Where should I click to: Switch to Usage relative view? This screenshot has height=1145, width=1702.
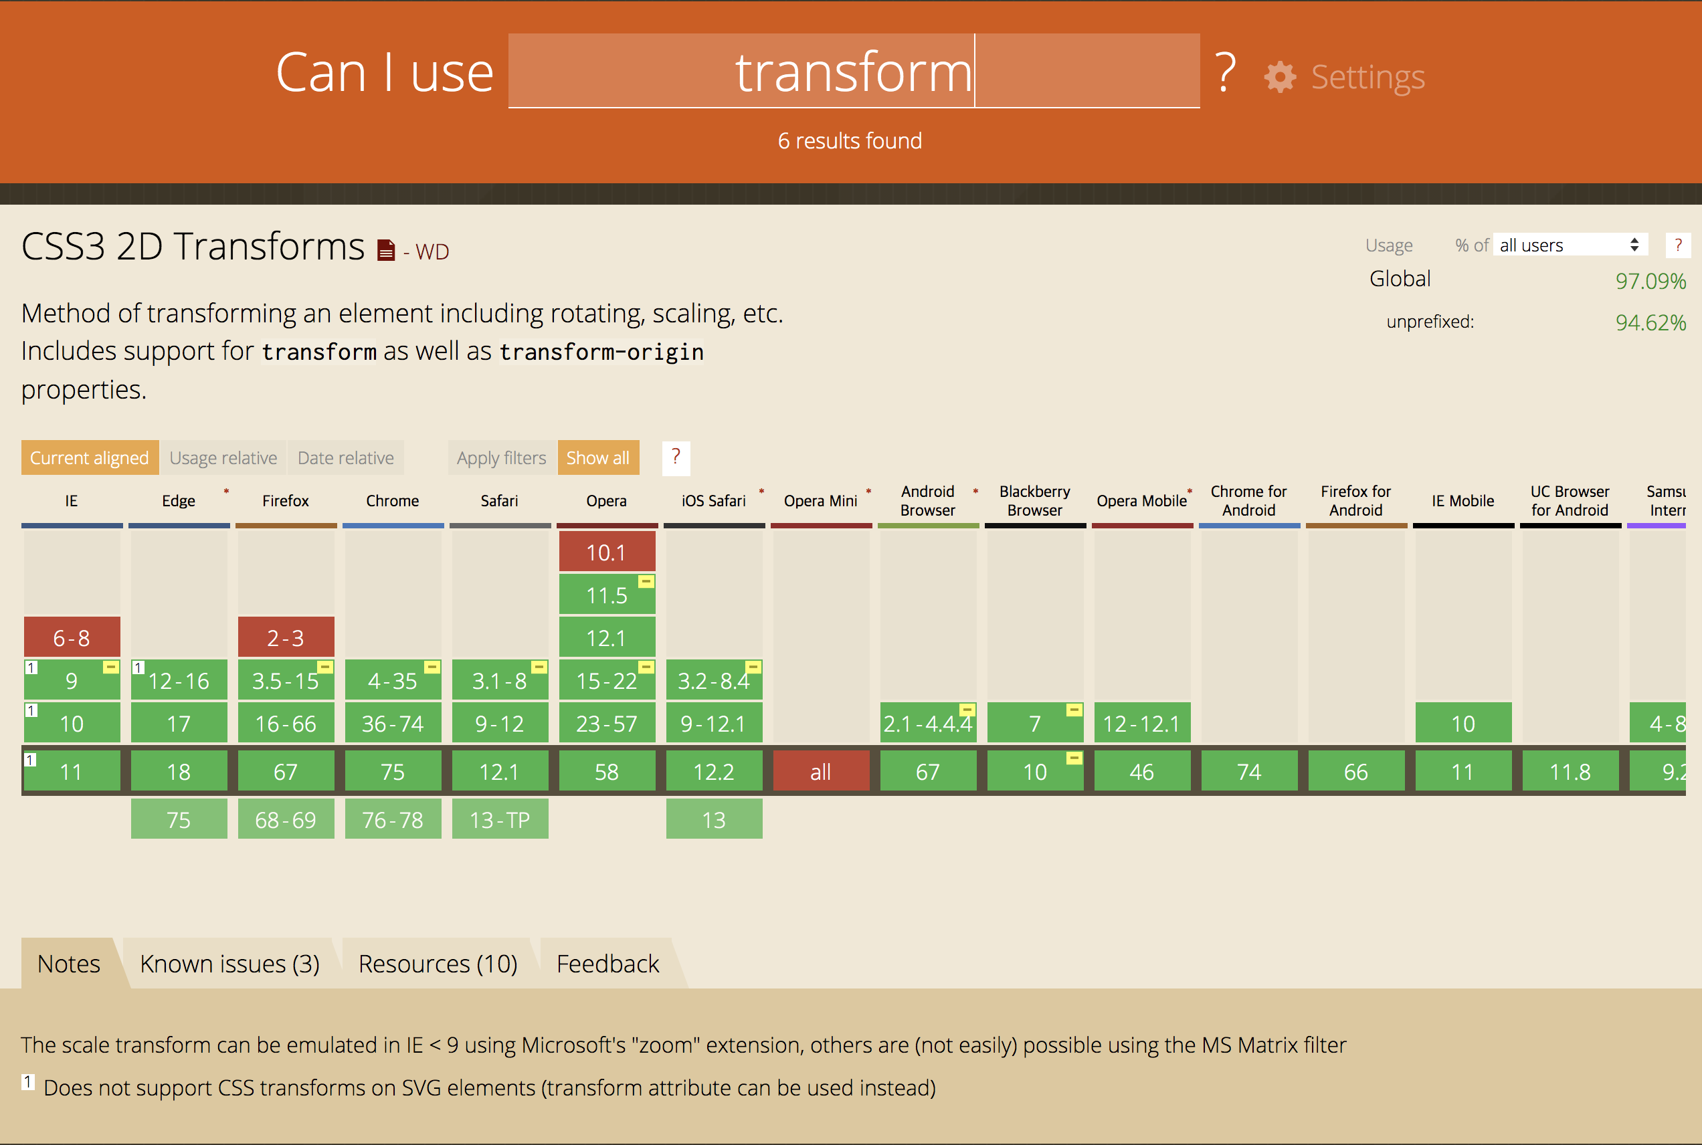click(223, 458)
